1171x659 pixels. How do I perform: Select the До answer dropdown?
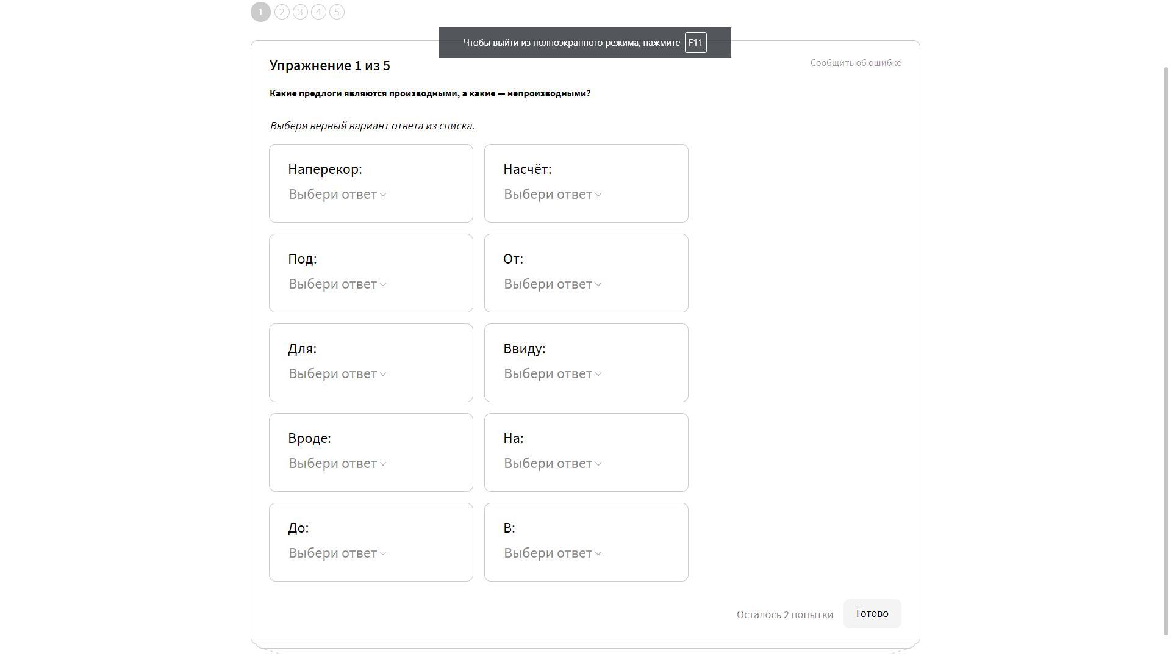click(337, 553)
